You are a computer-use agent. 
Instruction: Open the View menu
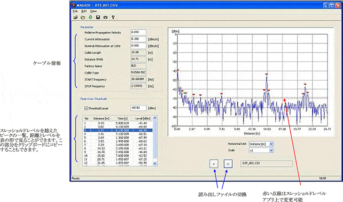[x=94, y=11]
